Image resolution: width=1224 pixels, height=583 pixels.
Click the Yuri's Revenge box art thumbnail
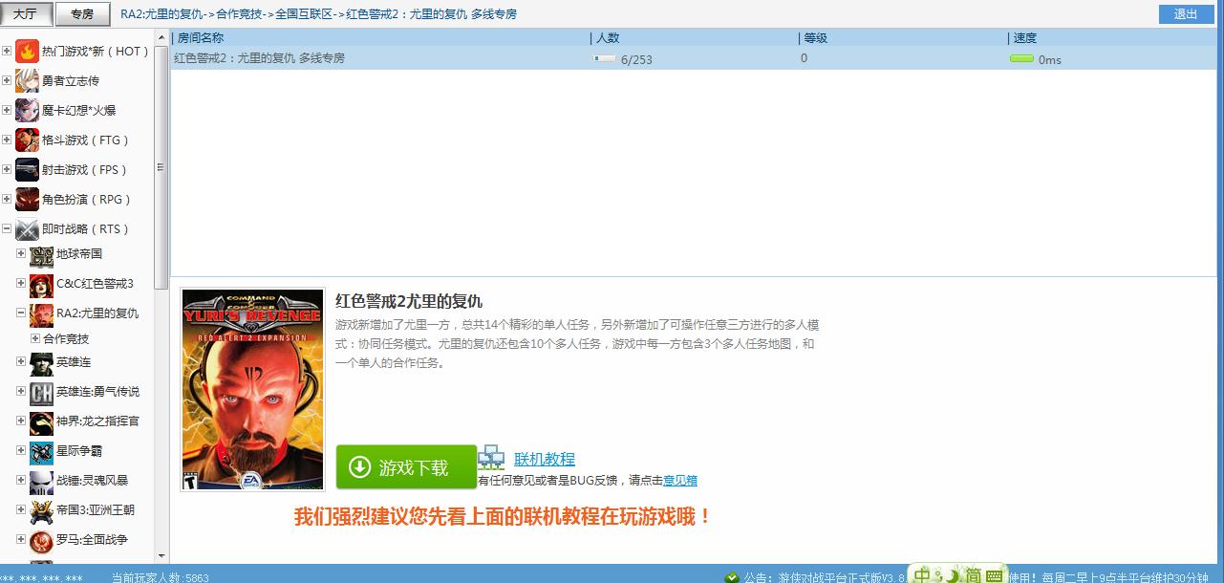click(253, 390)
